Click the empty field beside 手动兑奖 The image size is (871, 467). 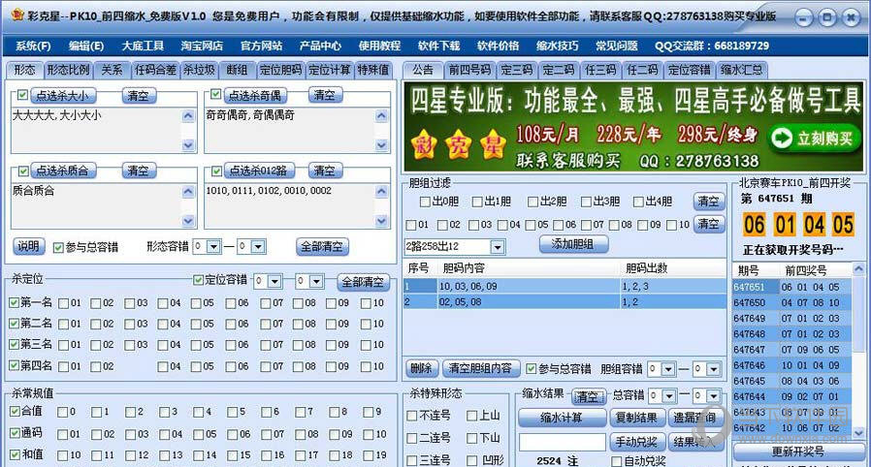click(563, 442)
